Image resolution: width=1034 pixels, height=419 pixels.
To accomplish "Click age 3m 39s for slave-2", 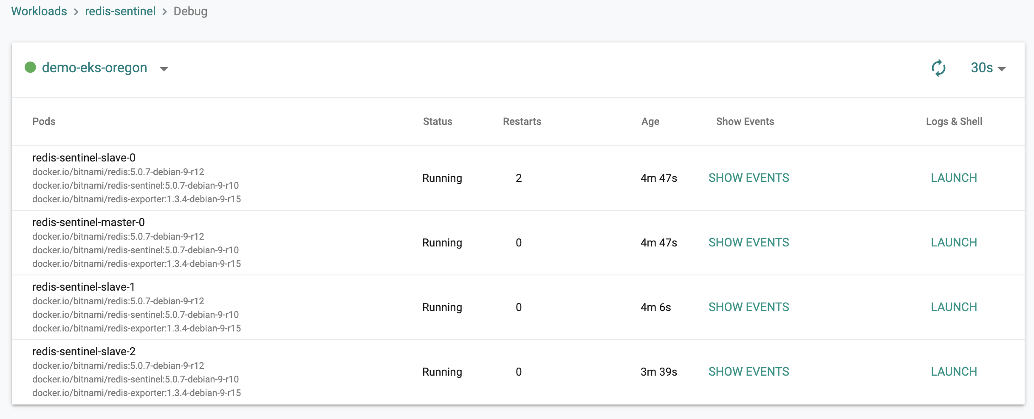I will coord(658,372).
